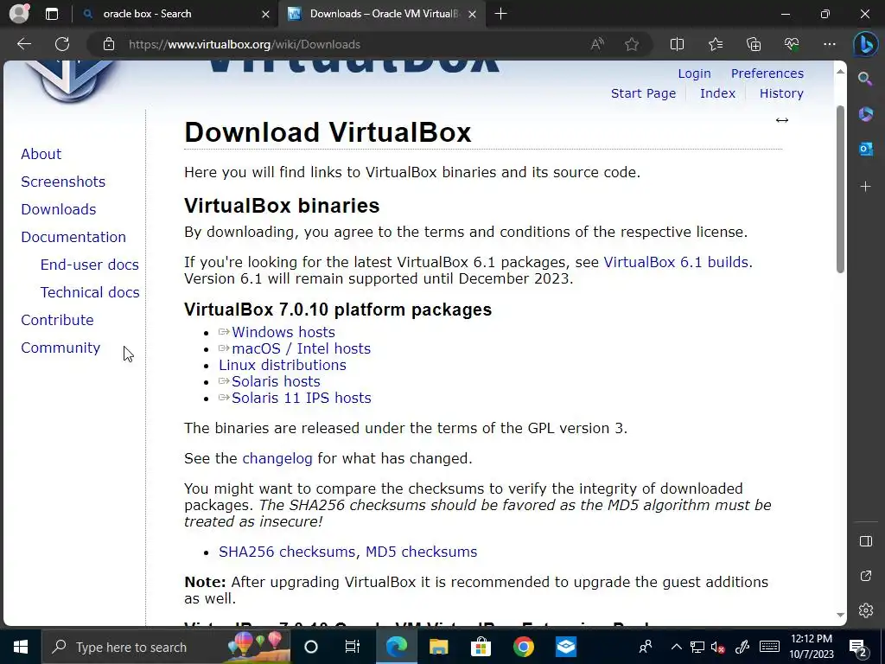Click the page vertical scrollbar thumb
The width and height of the screenshot is (885, 664).
coord(840,189)
